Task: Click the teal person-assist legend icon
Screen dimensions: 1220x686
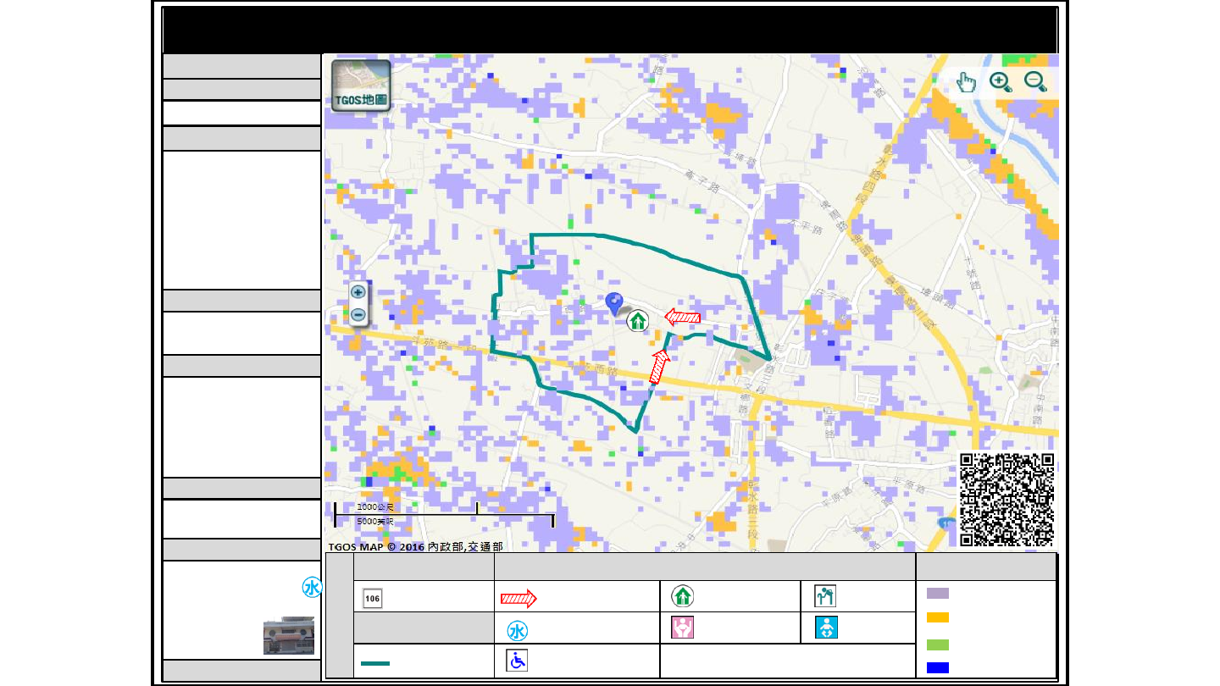Action: click(x=825, y=596)
